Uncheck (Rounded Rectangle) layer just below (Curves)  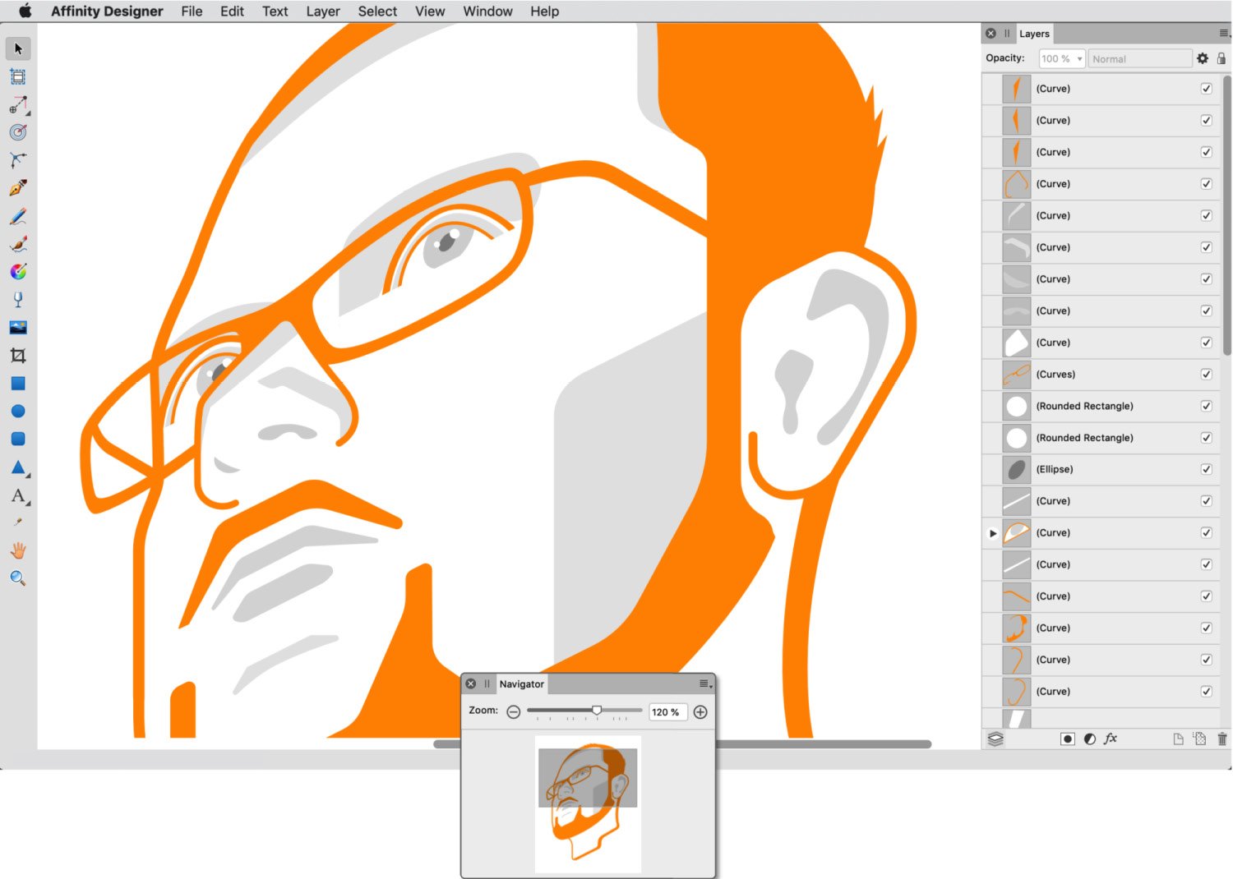1206,406
